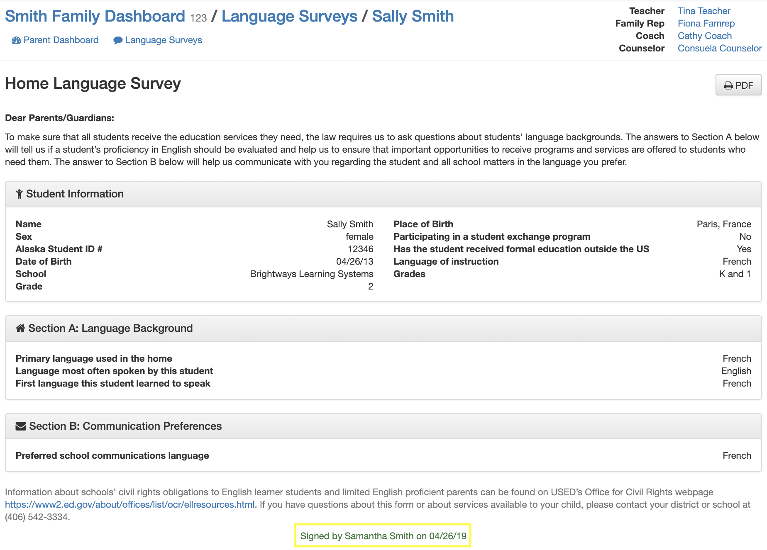Open the Smith Family Dashboard breadcrumb
Viewport: 767px width, 550px height.
click(95, 16)
